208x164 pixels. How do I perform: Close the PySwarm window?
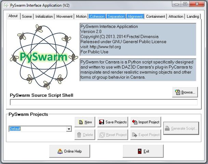pyautogui.click(x=197, y=4)
